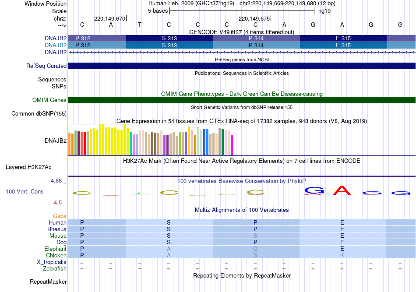Click the Sequences track label

pyautogui.click(x=52, y=80)
